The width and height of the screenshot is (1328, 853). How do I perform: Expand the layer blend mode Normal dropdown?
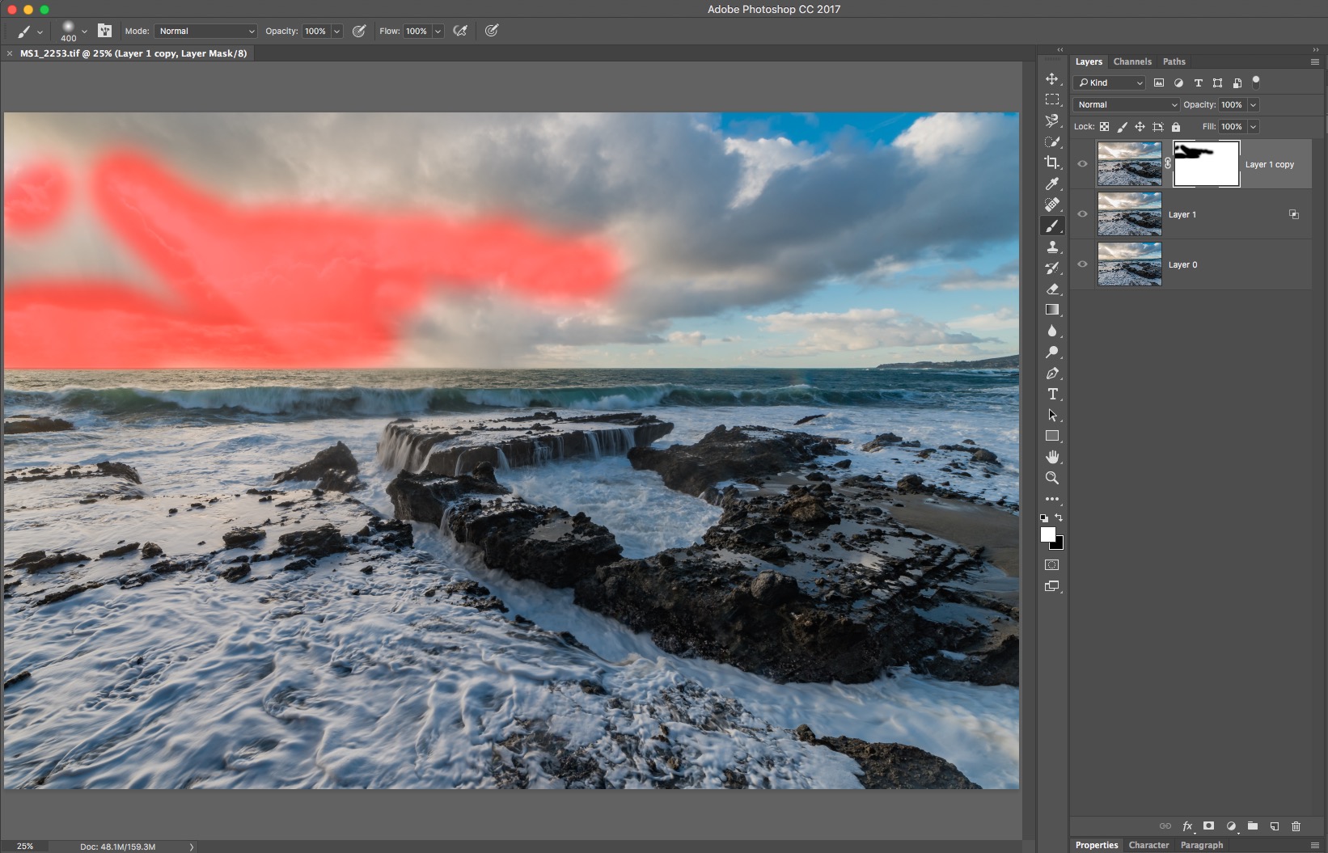(1127, 104)
